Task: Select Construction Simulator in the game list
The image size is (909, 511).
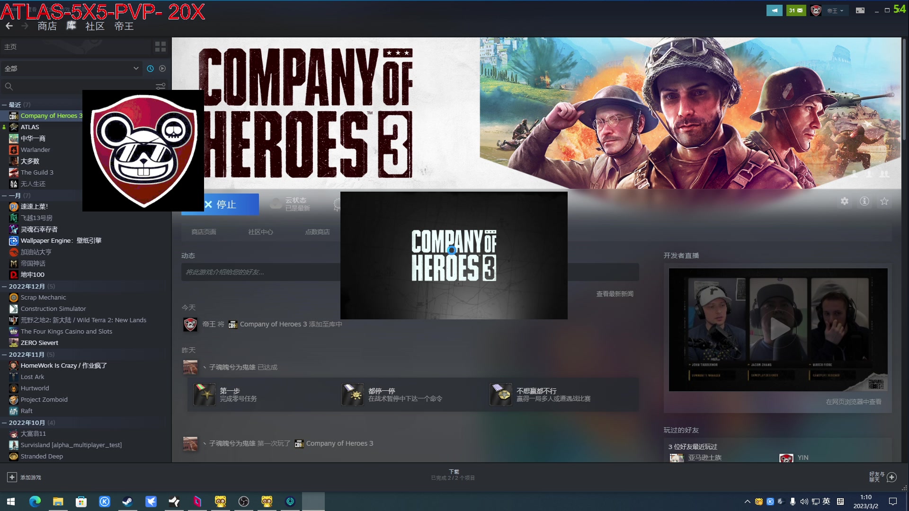Action: 53,309
